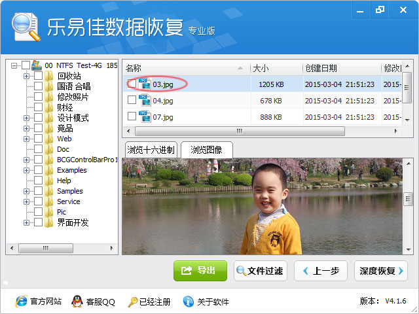Expand the 竞品 tree node

(x=26, y=128)
